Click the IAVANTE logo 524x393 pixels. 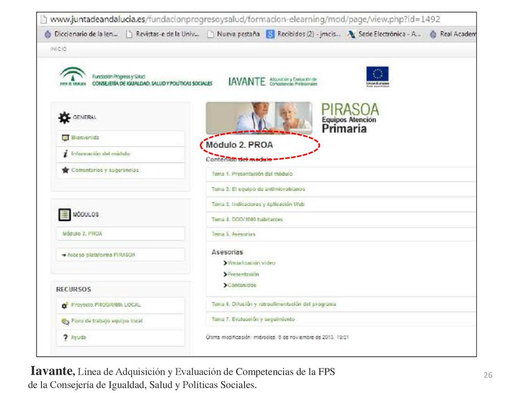[x=247, y=81]
